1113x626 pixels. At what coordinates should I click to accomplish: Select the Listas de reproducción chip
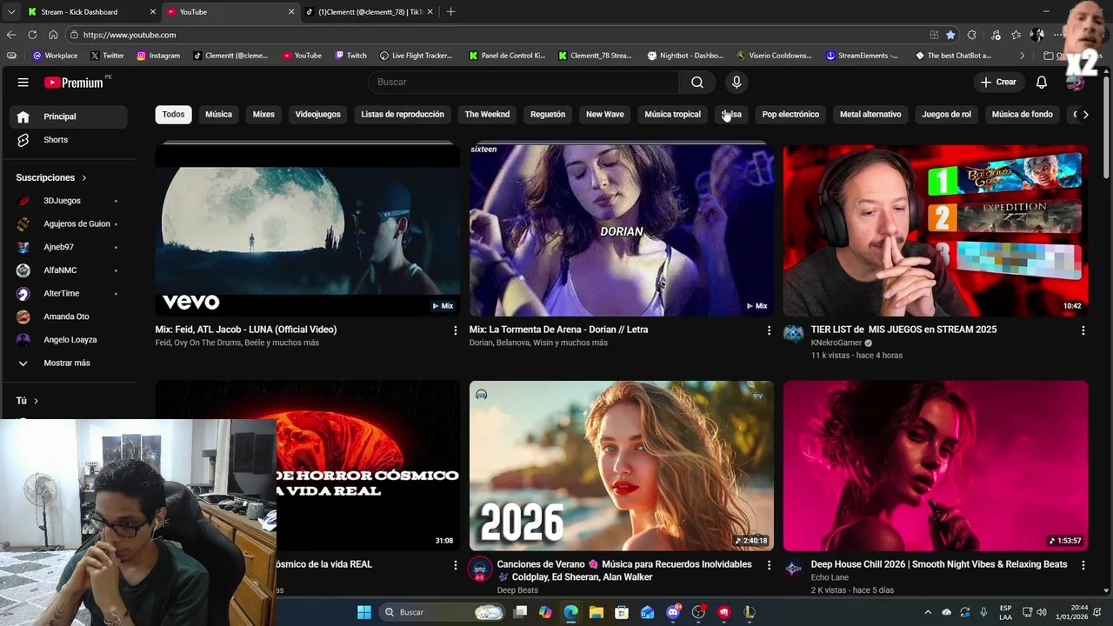(x=403, y=114)
